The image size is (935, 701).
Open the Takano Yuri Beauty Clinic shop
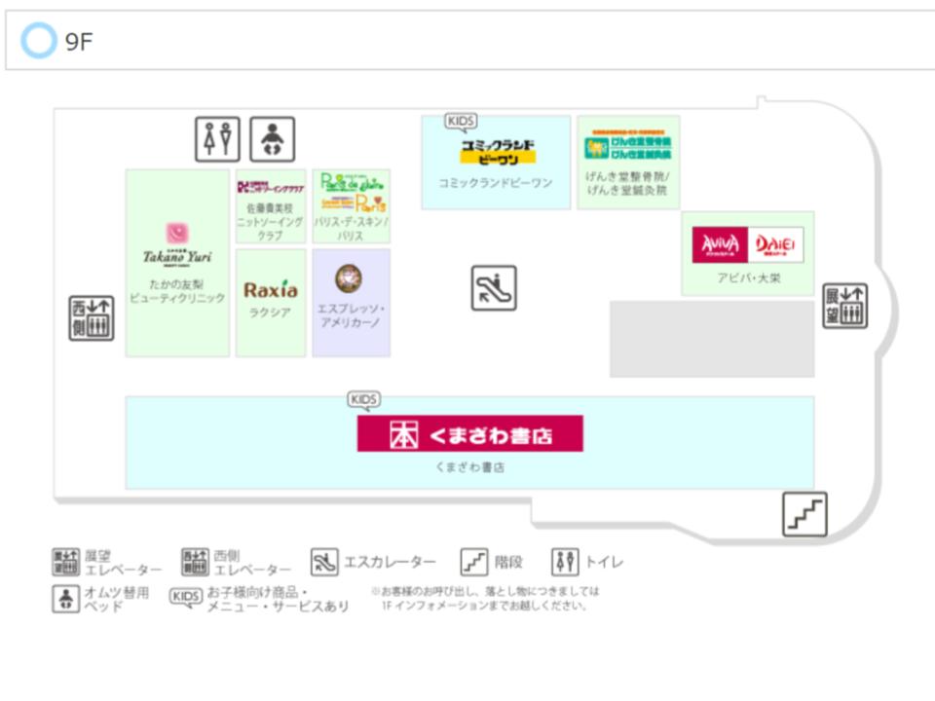tap(177, 263)
